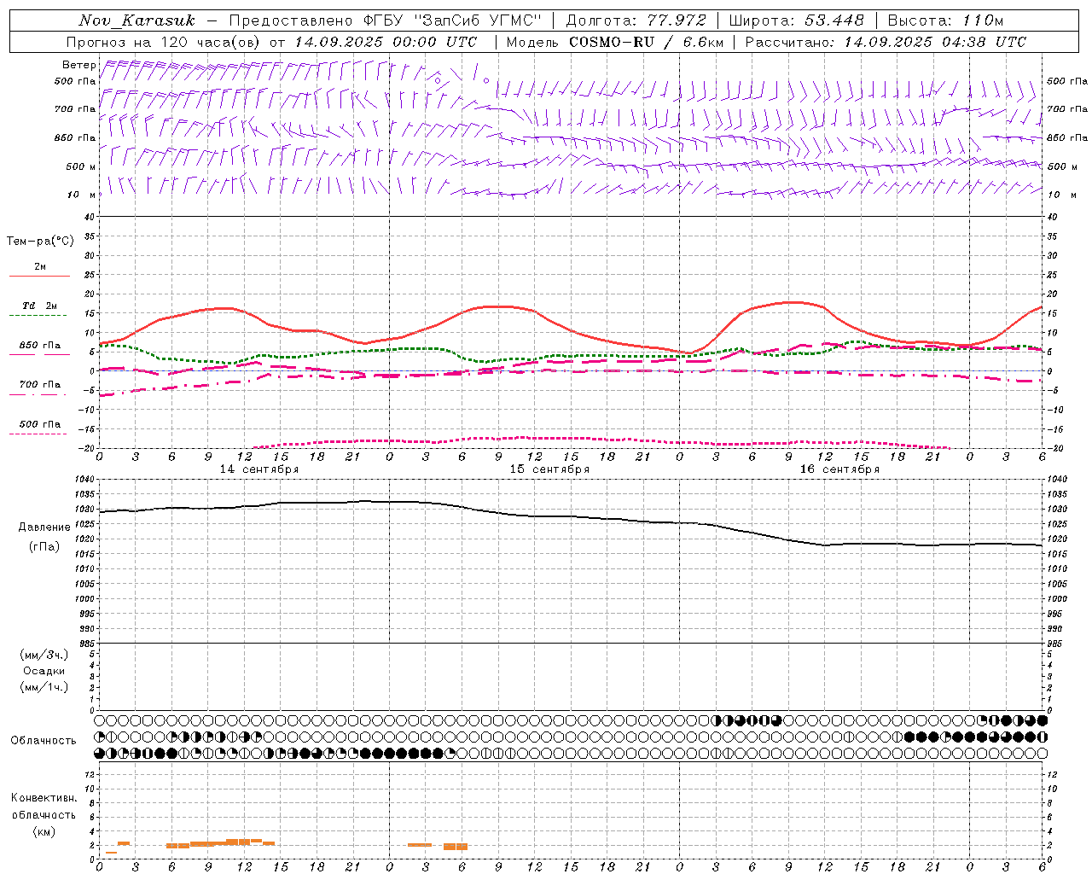The width and height of the screenshot is (1092, 874).
Task: Click the (км) unit under convective cloudiness
Action: 44,830
